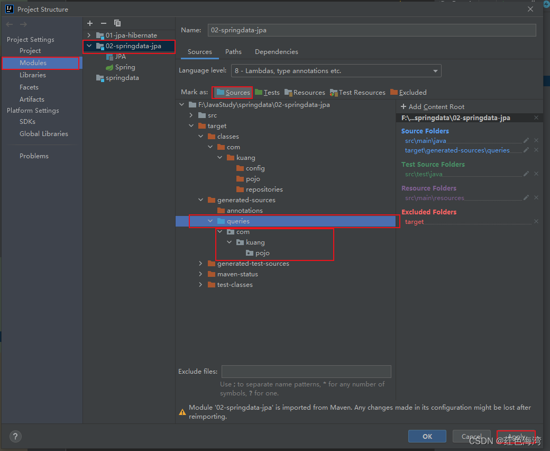
Task: Switch to the Dependencies tab
Action: coord(277,51)
